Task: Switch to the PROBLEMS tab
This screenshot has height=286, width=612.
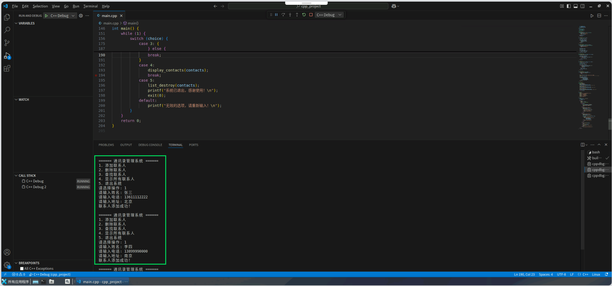Action: tap(106, 145)
